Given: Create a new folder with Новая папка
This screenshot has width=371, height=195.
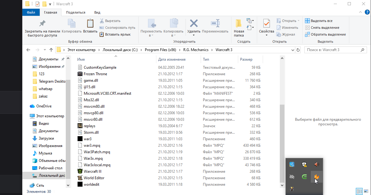Looking at the screenshot, I should (x=239, y=28).
